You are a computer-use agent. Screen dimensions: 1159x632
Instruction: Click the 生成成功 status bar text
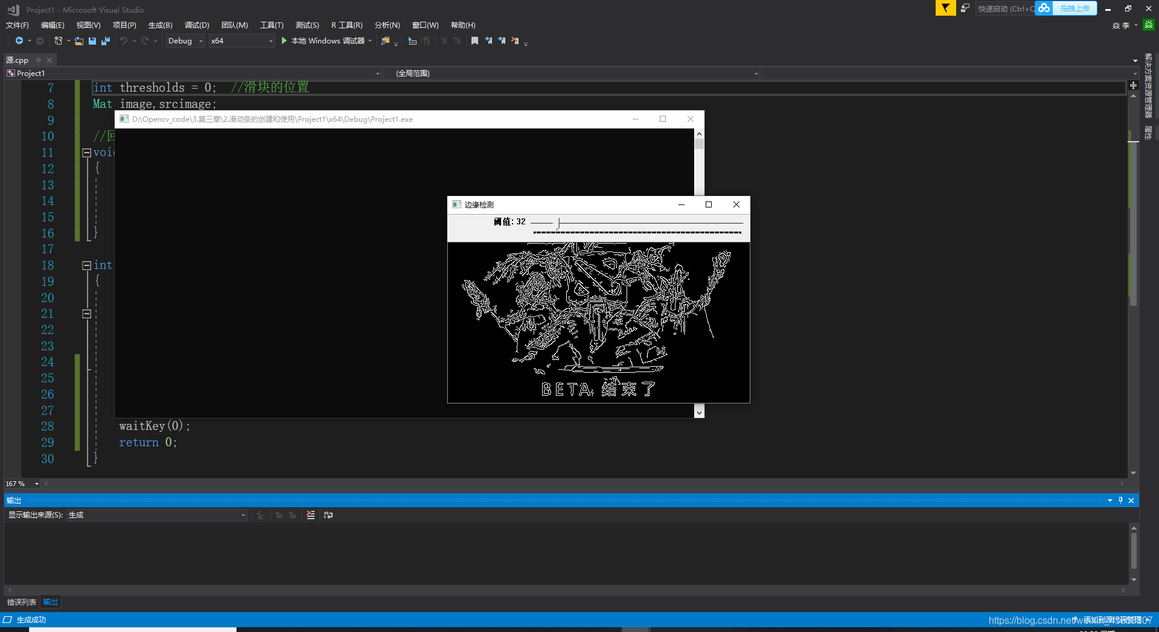click(x=31, y=620)
